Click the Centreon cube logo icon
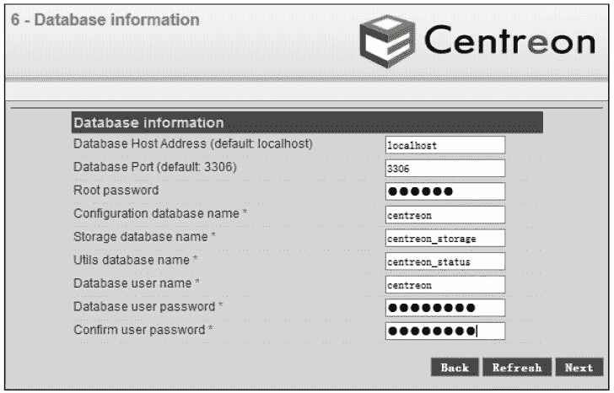The width and height of the screenshot is (614, 393). [x=386, y=40]
